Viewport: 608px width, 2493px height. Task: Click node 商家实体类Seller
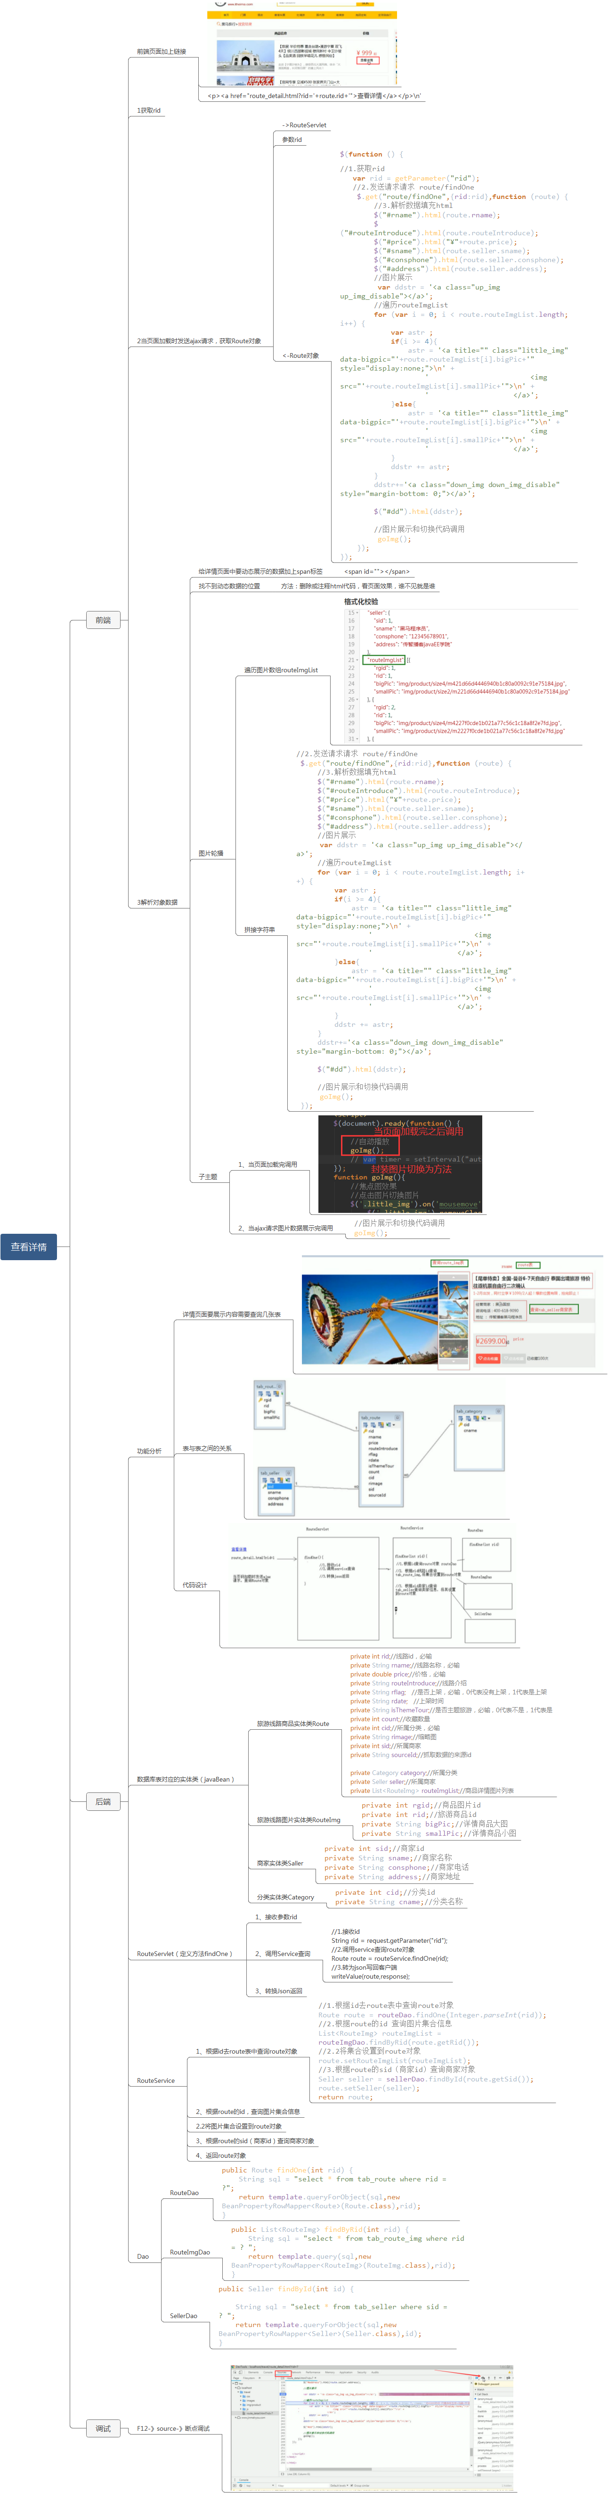[x=279, y=1862]
